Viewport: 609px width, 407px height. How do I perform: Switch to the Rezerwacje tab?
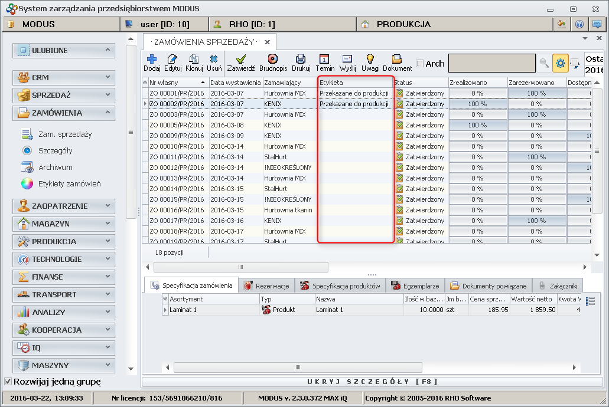coord(266,286)
